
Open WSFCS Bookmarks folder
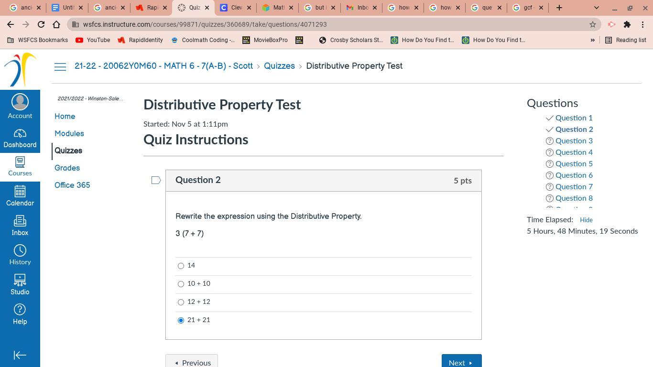click(x=37, y=40)
